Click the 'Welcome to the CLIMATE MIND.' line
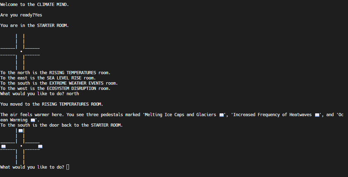348x177 pixels. pyautogui.click(x=35, y=5)
